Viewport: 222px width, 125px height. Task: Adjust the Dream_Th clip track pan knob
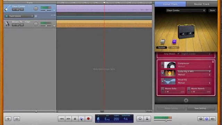tap(36, 24)
